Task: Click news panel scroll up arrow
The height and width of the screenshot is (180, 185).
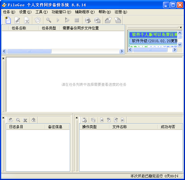Action: (x=180, y=33)
